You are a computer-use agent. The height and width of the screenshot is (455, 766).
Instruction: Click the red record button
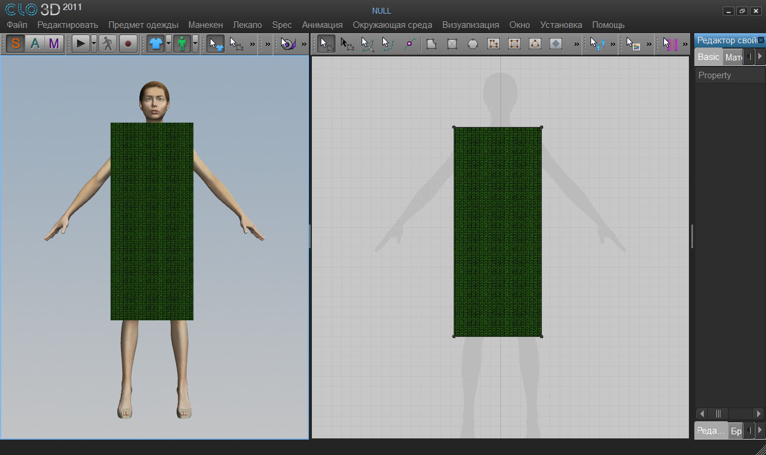(x=128, y=44)
